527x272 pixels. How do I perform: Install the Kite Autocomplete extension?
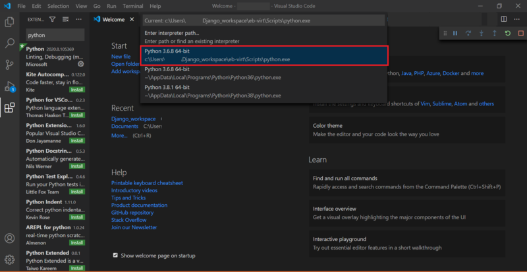click(77, 90)
